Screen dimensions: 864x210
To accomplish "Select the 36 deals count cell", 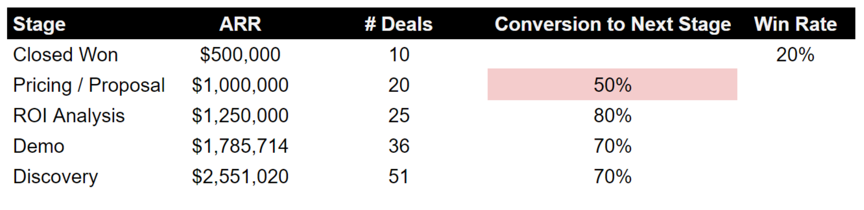I will click(399, 146).
